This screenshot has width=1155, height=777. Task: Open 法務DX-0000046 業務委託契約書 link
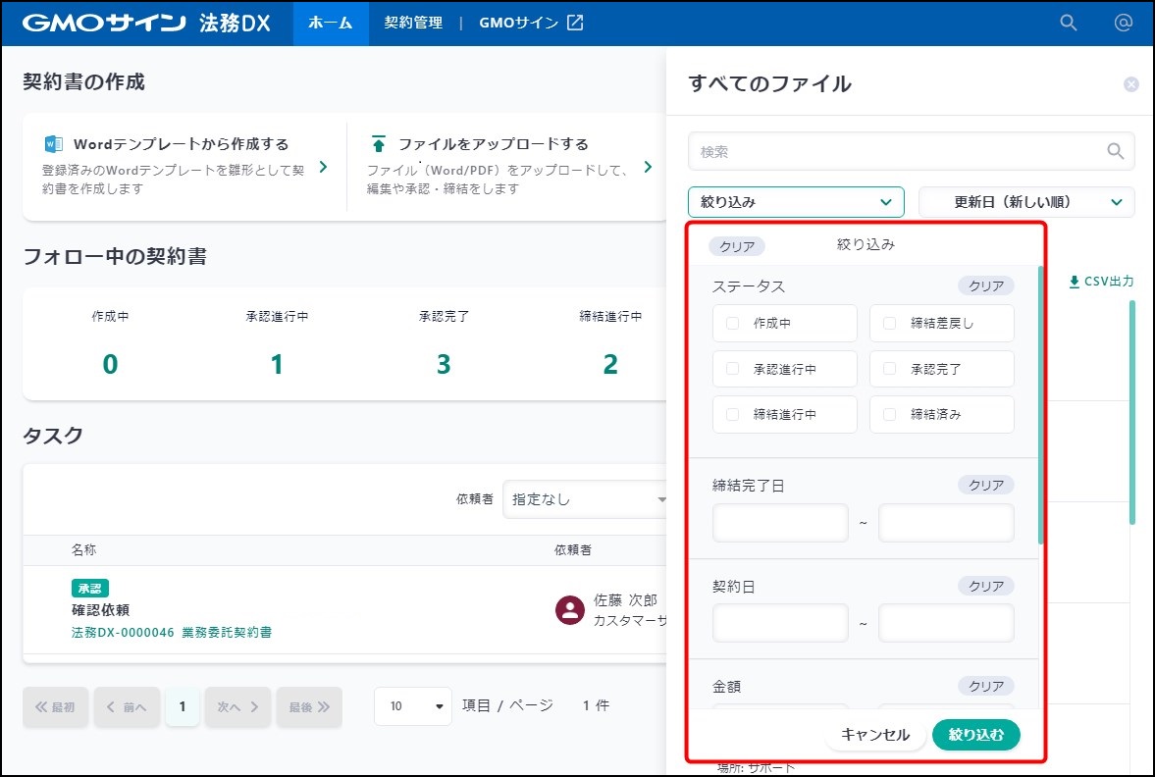[x=172, y=632]
